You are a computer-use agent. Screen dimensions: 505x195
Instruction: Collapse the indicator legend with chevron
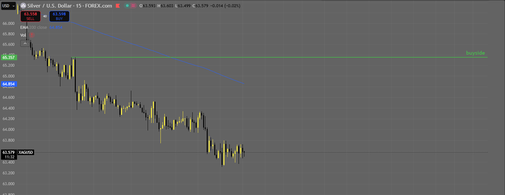(25, 43)
